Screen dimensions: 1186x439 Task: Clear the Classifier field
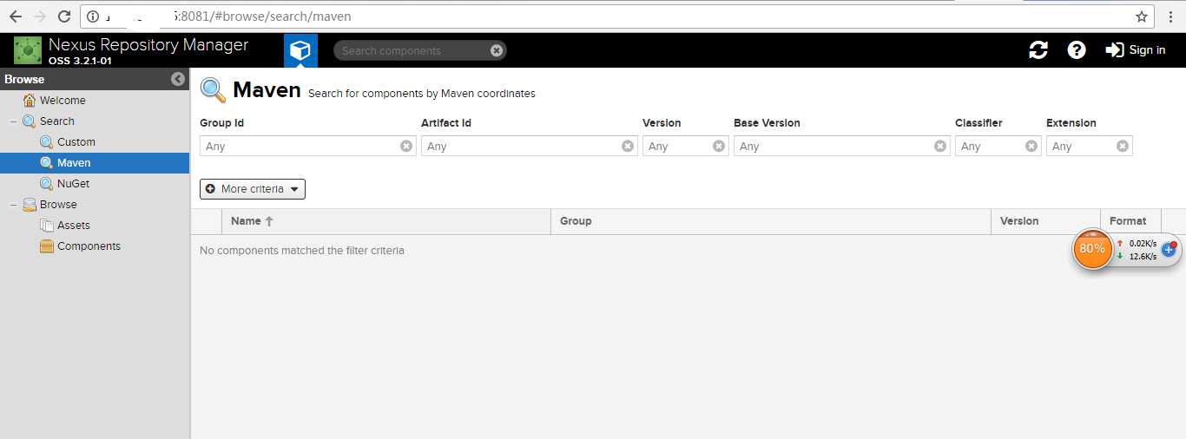point(1031,146)
